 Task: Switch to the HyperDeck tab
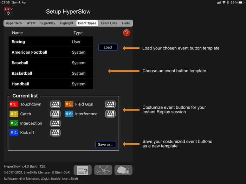coord(14,23)
